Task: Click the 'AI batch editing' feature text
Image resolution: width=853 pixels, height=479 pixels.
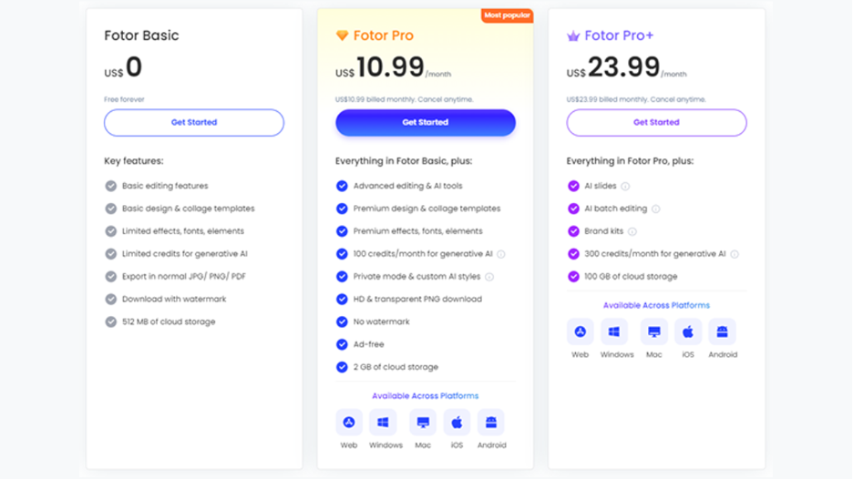Action: click(x=616, y=209)
